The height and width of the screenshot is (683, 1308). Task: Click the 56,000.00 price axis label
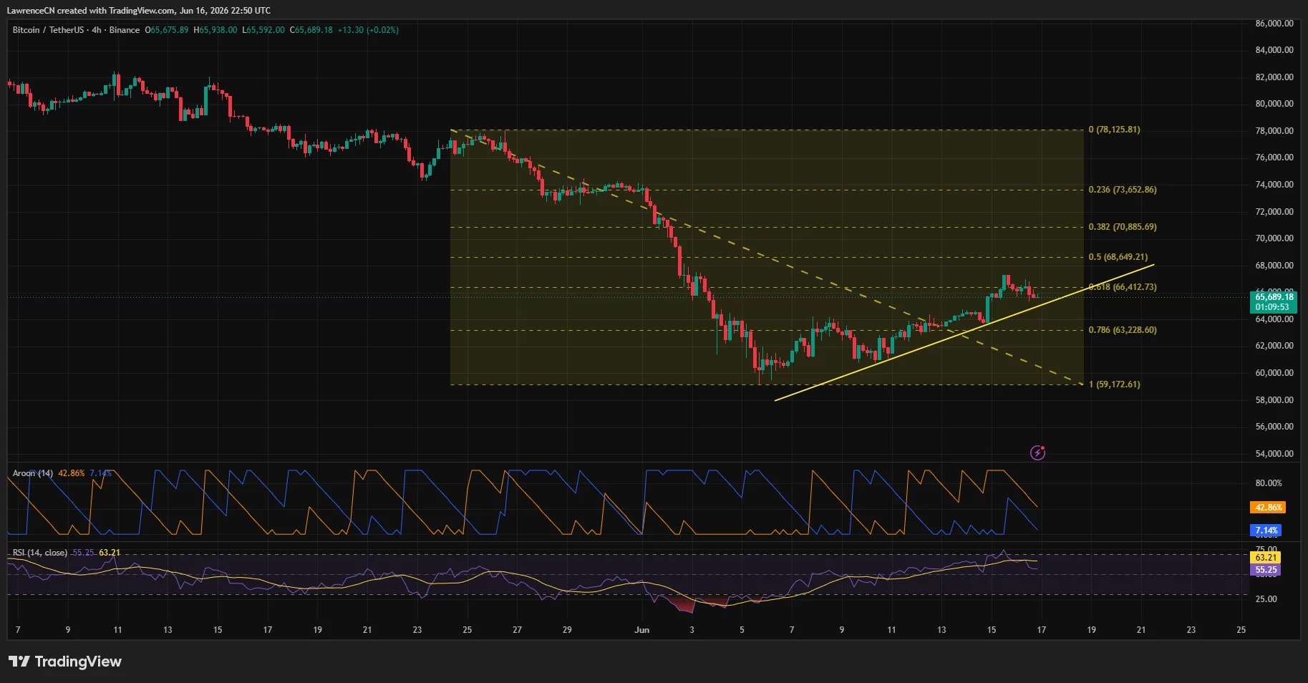pyautogui.click(x=1274, y=427)
